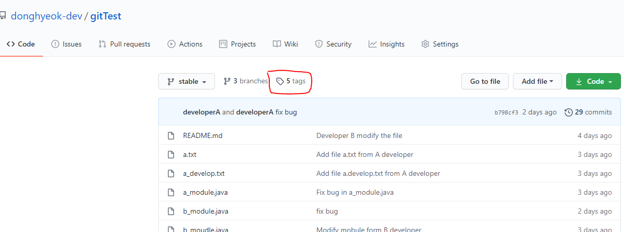Open the a_develop.txt file link

(x=204, y=173)
